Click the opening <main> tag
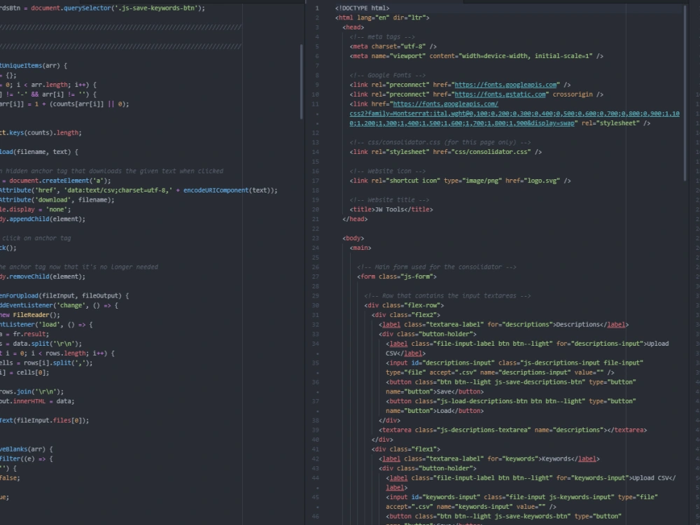 click(x=360, y=248)
